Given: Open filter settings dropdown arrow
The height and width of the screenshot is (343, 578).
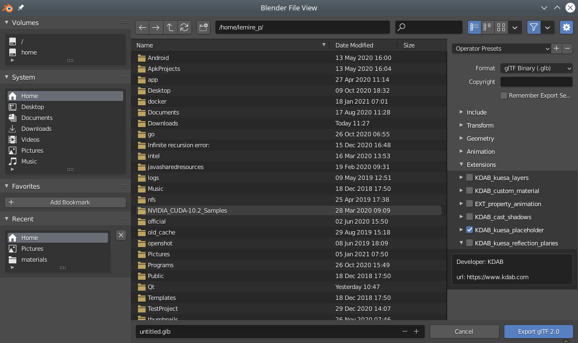Looking at the screenshot, I should (547, 27).
